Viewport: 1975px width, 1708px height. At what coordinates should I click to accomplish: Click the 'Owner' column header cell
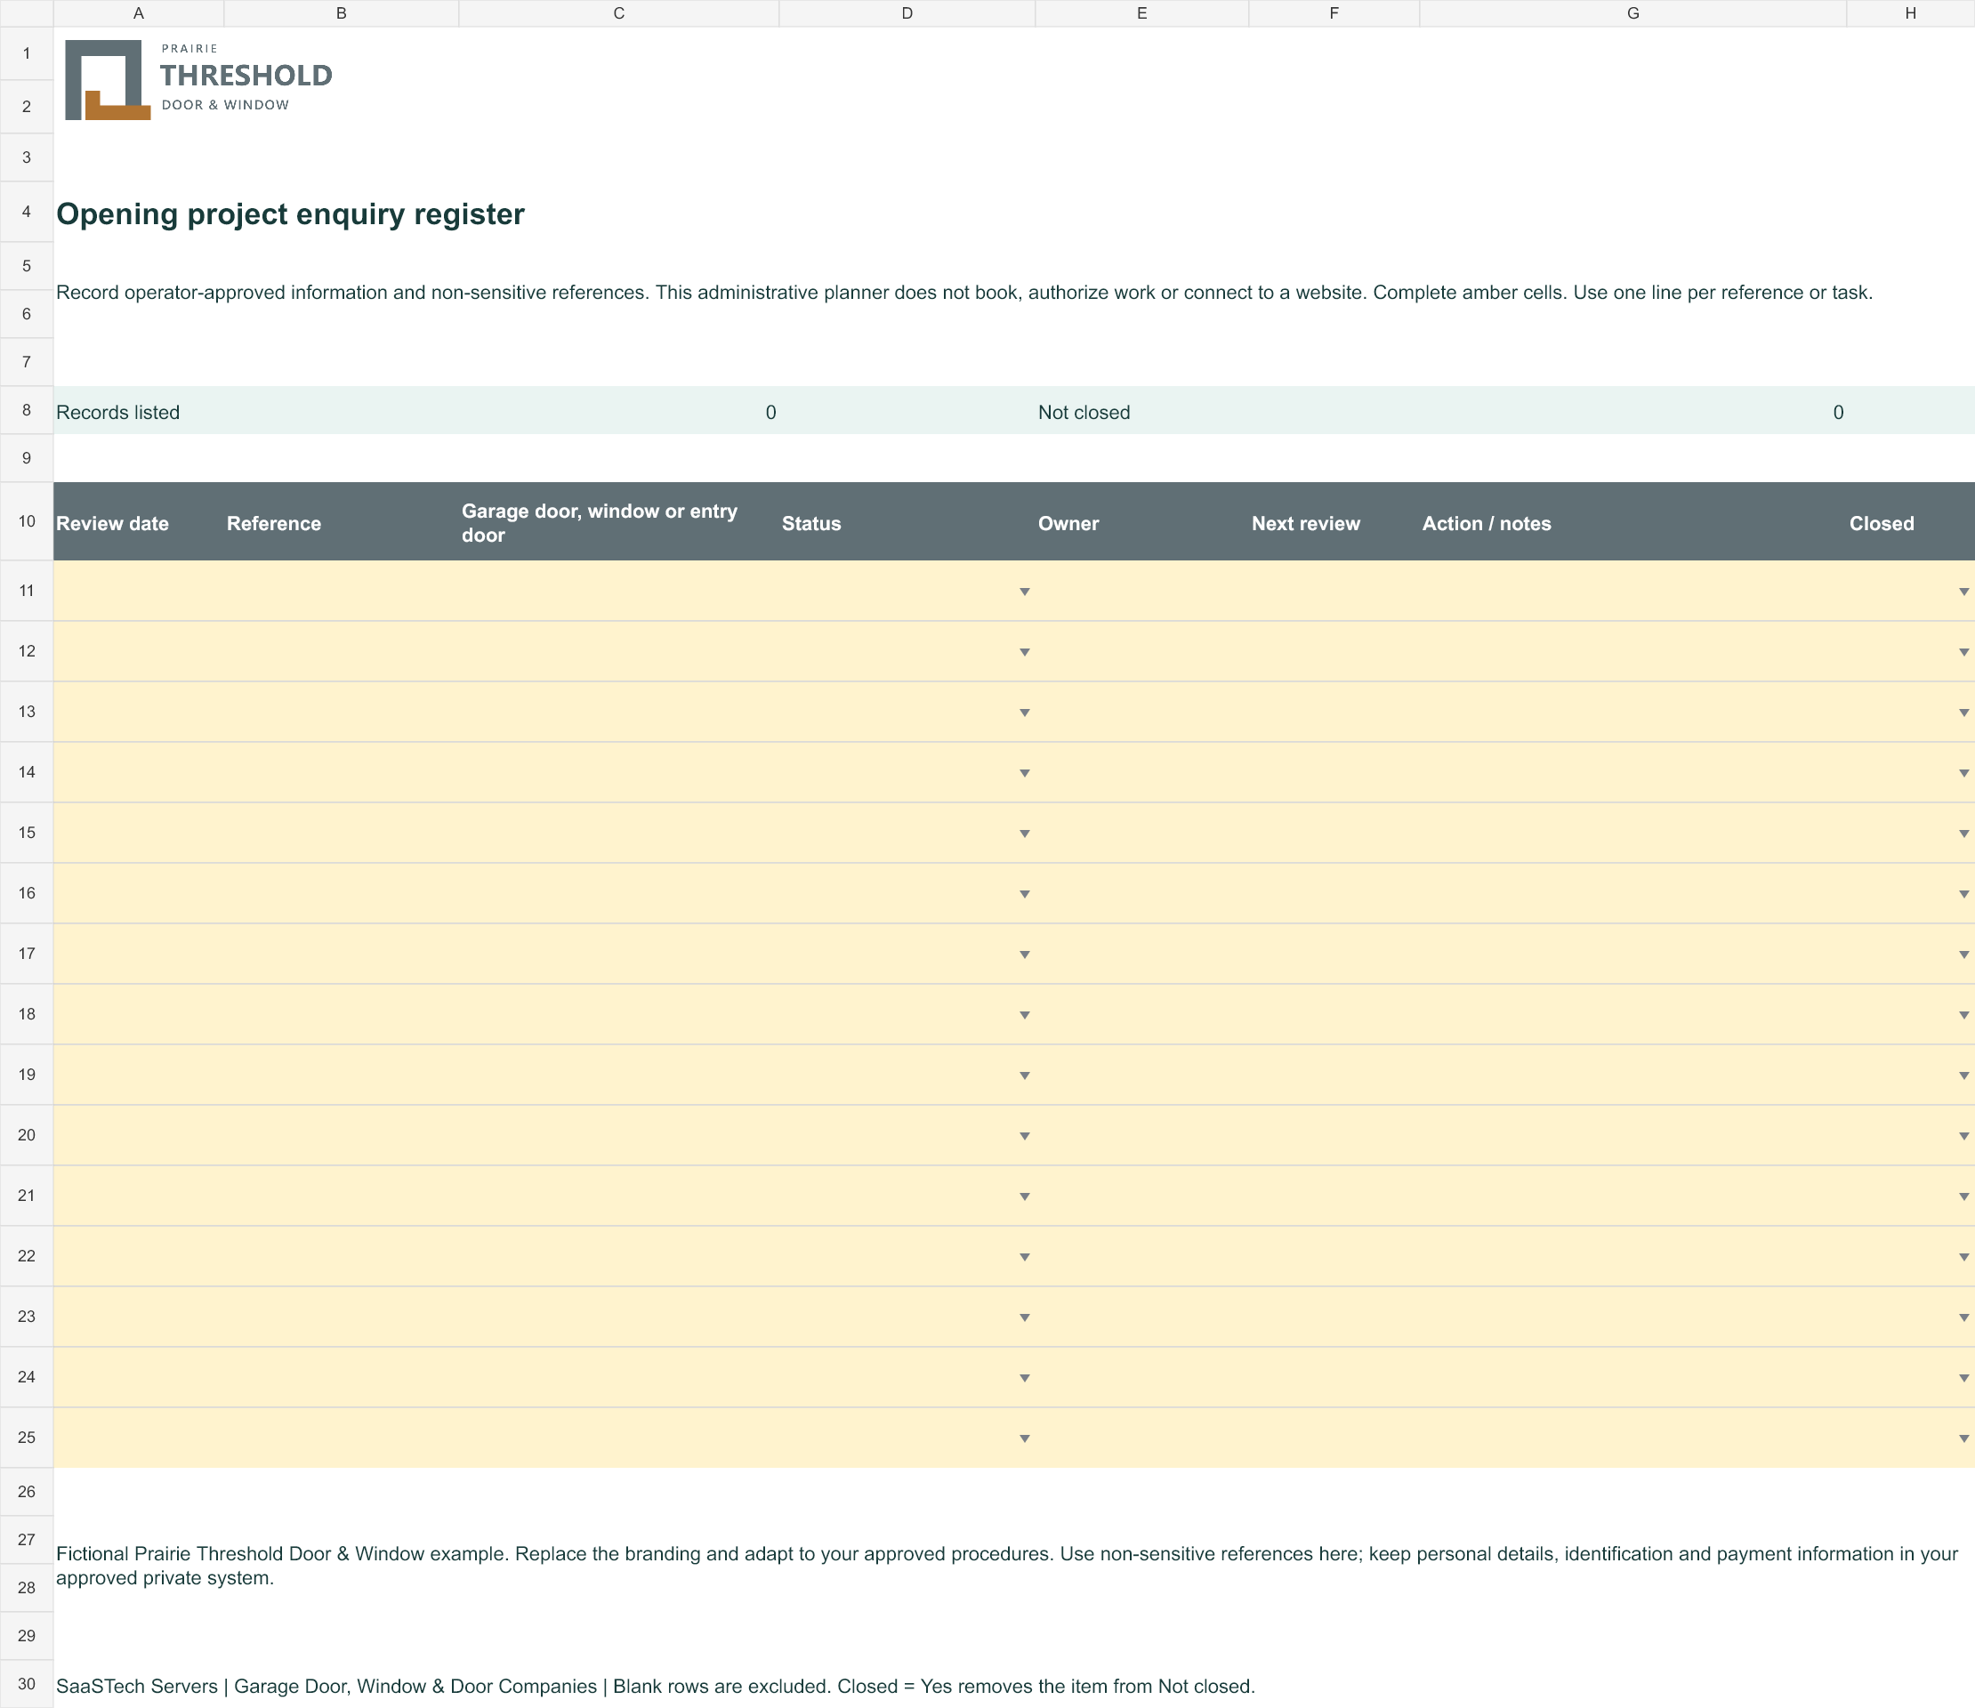coord(1142,522)
